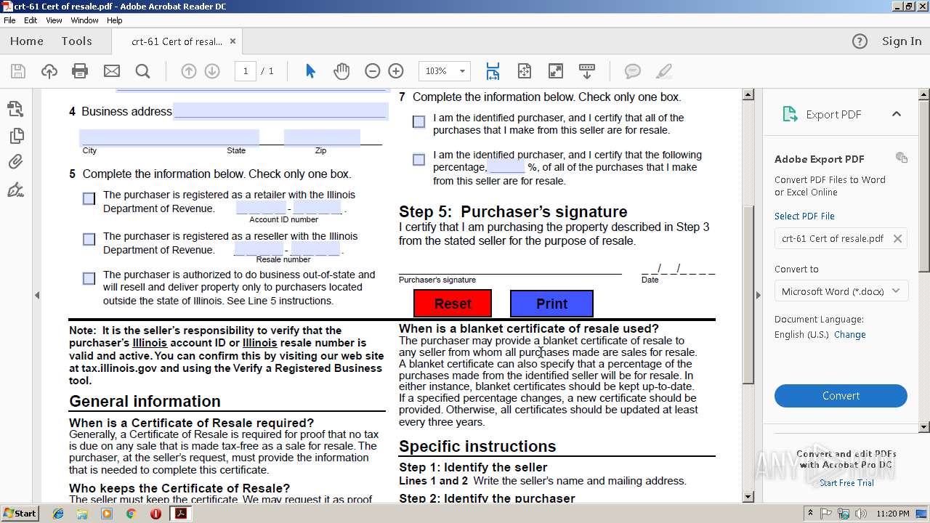The image size is (930, 523).
Task: Open the Attachments paperclip icon
Action: [x=15, y=162]
